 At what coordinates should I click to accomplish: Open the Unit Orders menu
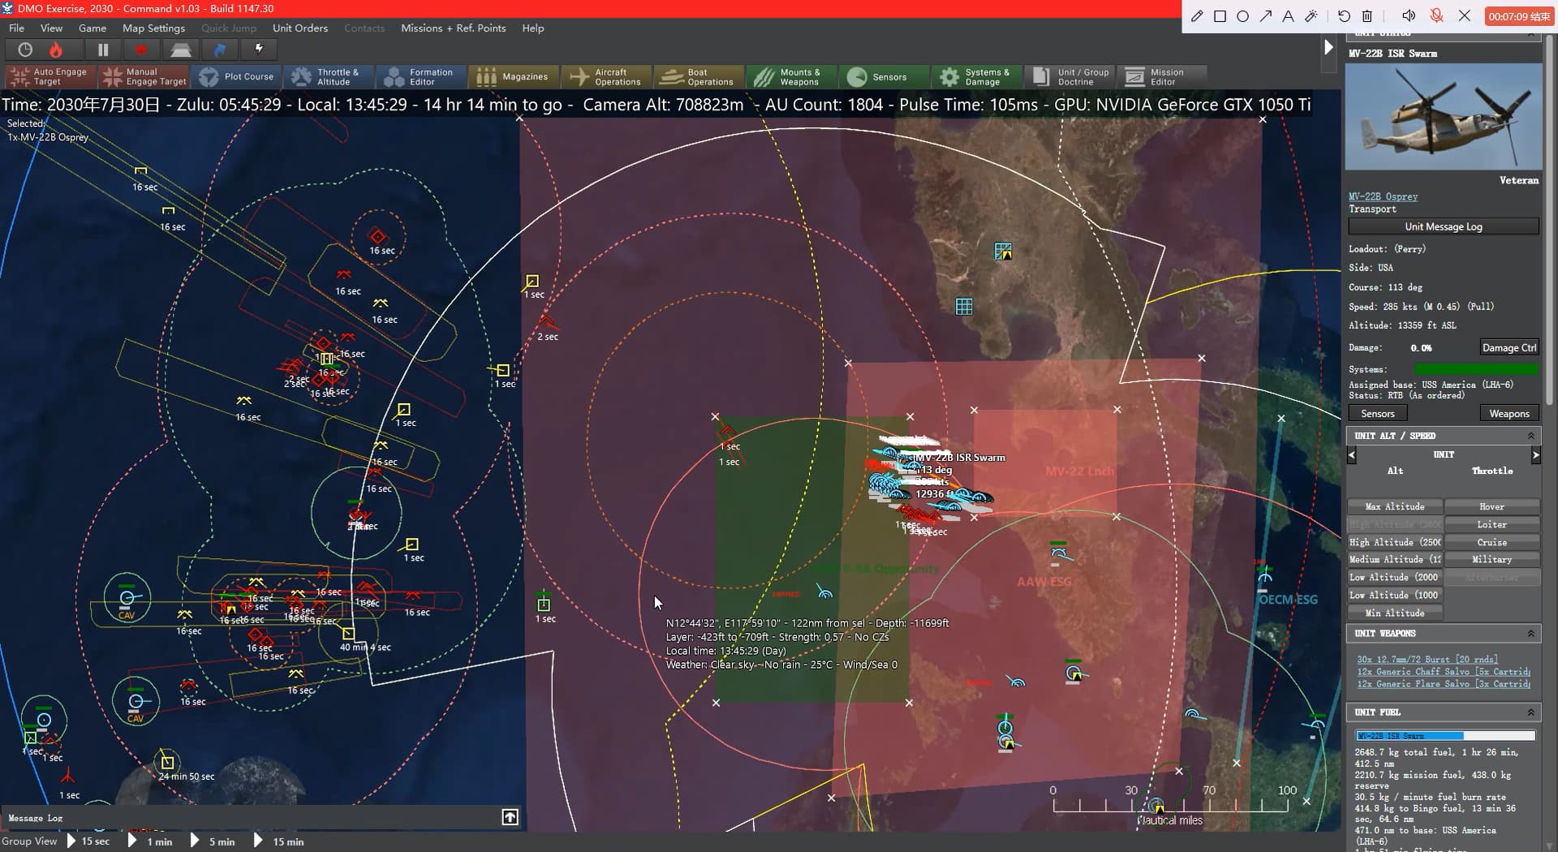300,28
